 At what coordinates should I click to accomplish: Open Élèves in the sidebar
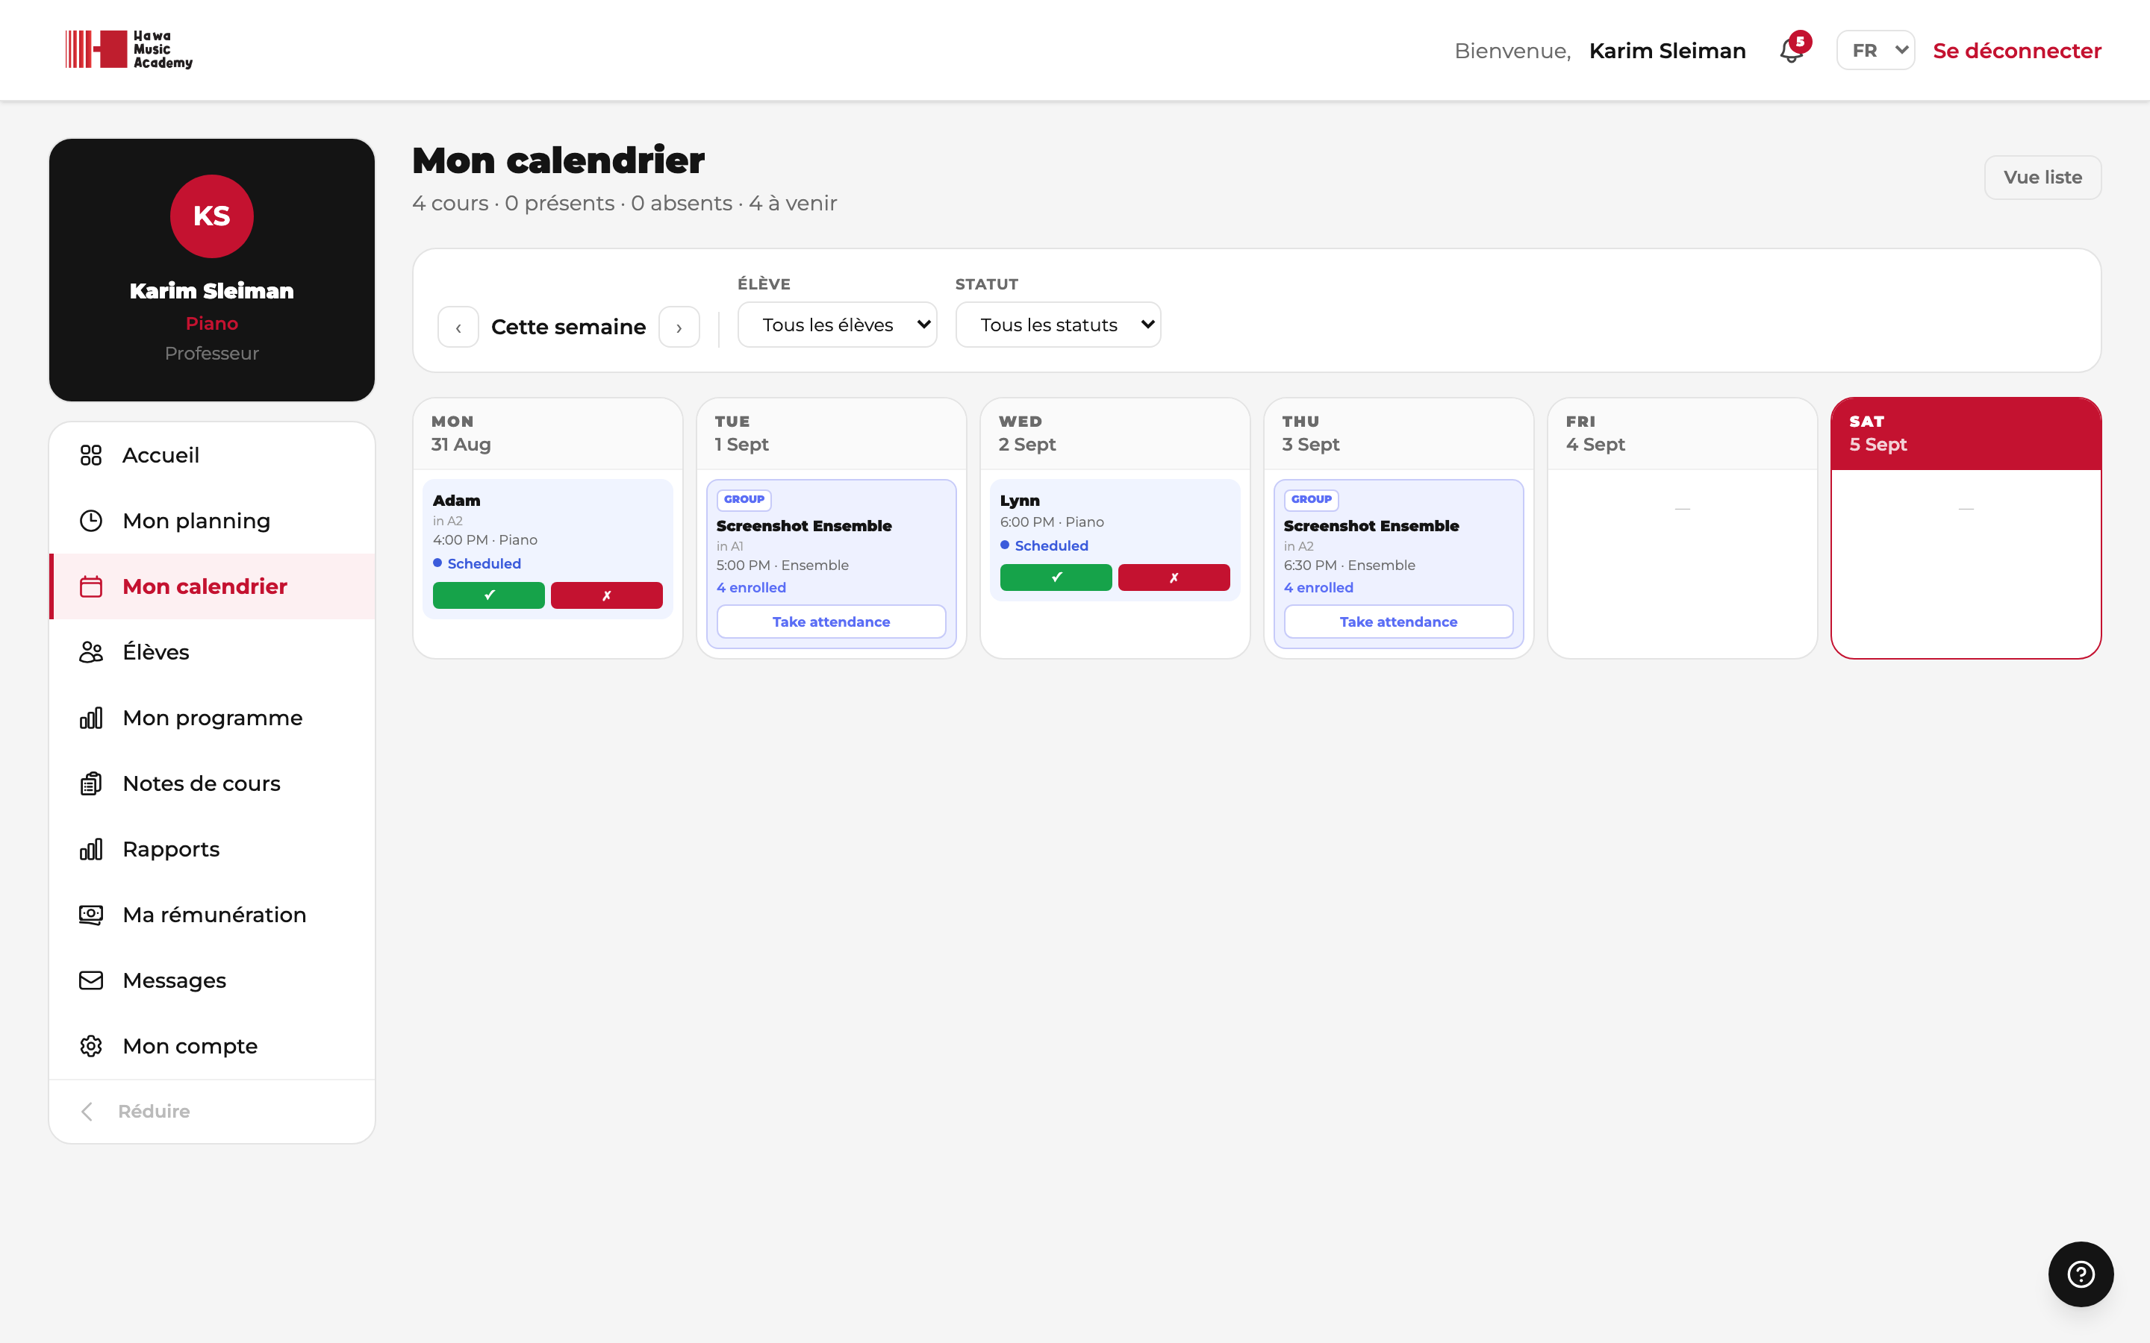212,652
